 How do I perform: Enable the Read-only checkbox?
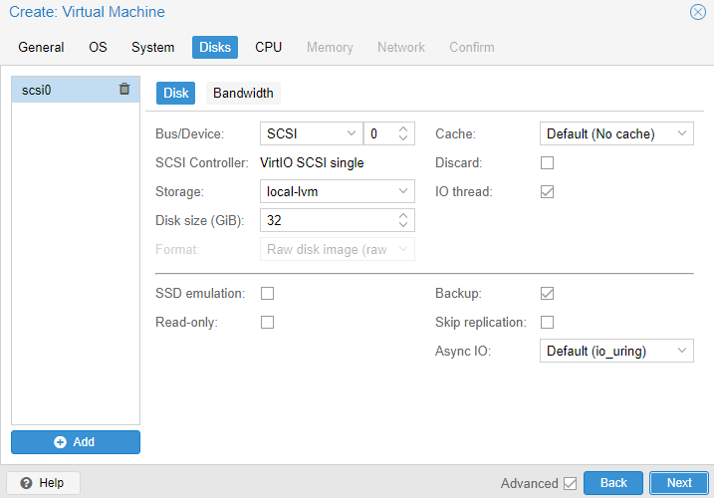(x=267, y=322)
